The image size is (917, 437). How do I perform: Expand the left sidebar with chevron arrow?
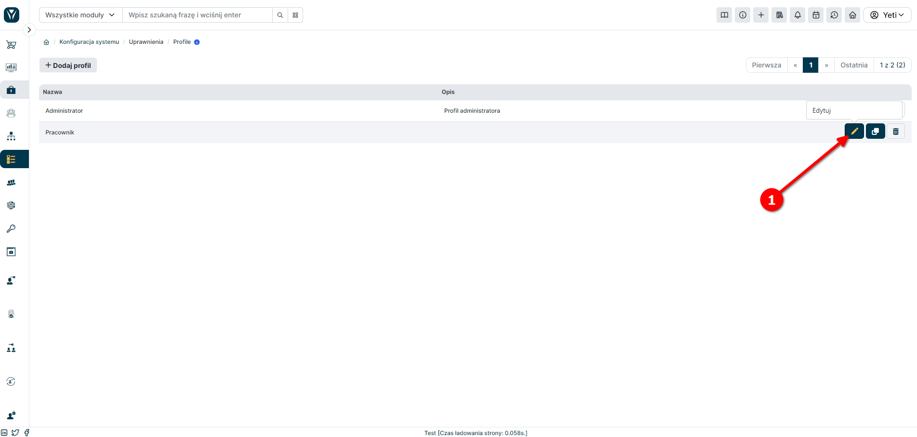coord(29,30)
